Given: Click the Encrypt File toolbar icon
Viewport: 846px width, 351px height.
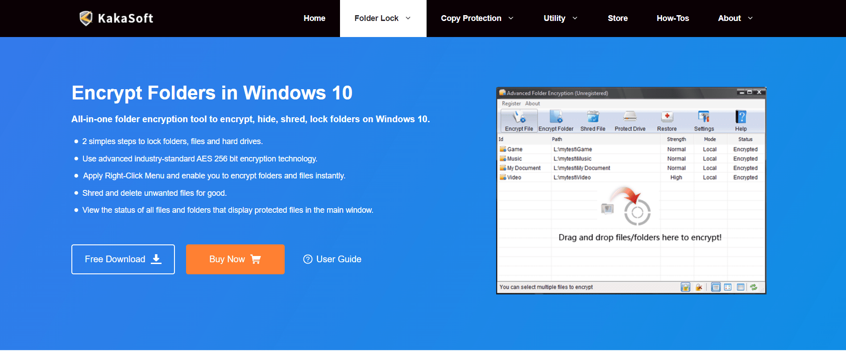Looking at the screenshot, I should pos(519,121).
